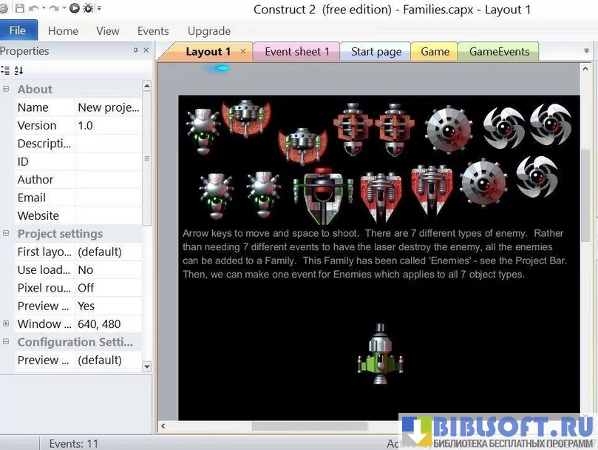Open the File menu
Viewport: 598px width, 450px height.
18,30
